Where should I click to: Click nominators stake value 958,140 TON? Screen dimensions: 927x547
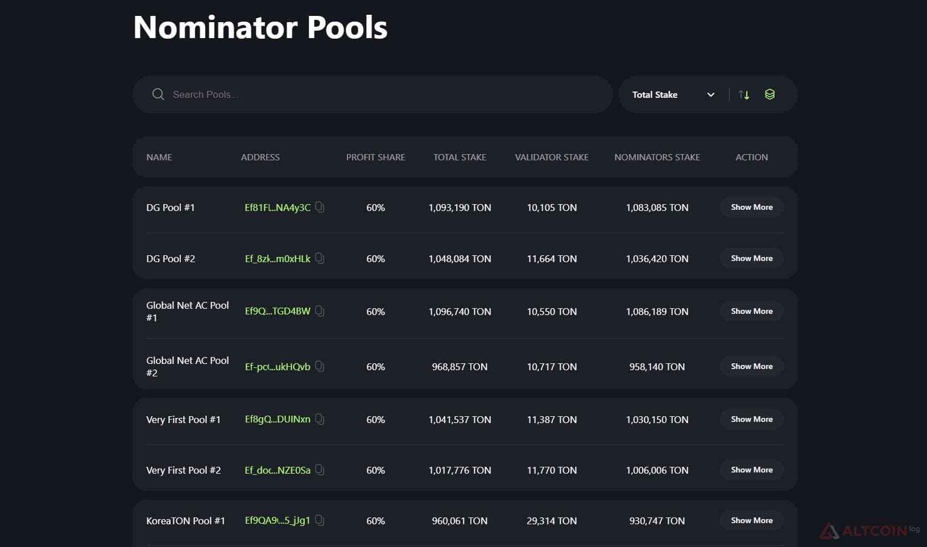[x=657, y=367]
